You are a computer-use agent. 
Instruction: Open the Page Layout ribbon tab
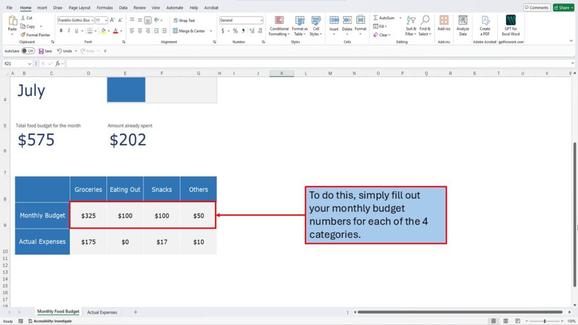point(80,8)
